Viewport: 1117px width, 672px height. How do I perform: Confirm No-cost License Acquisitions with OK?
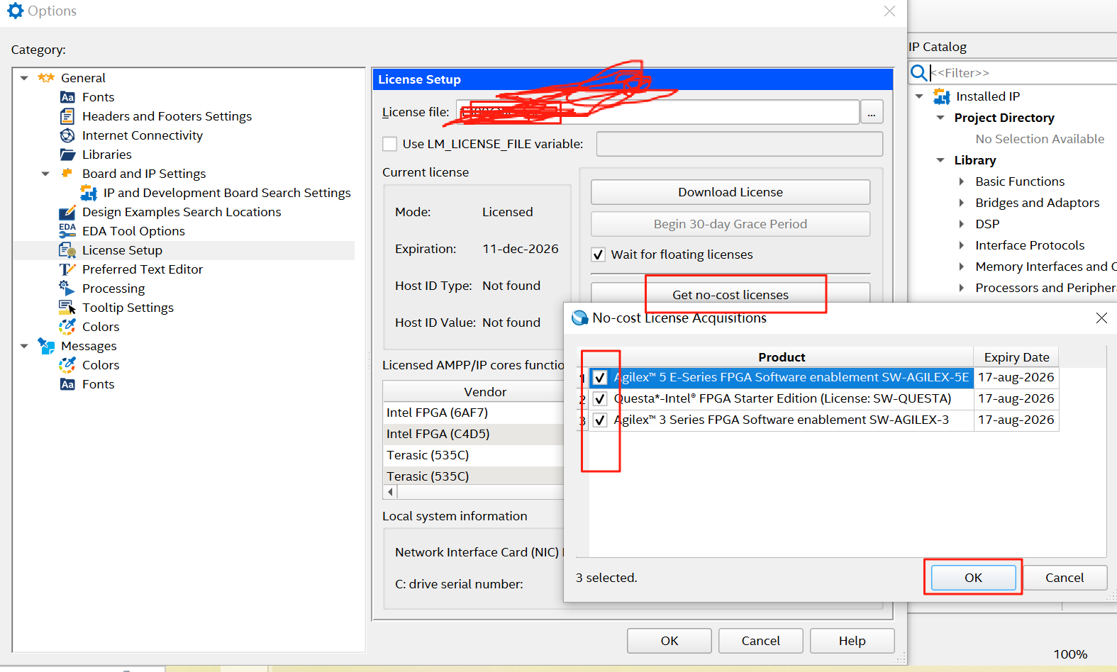click(973, 578)
